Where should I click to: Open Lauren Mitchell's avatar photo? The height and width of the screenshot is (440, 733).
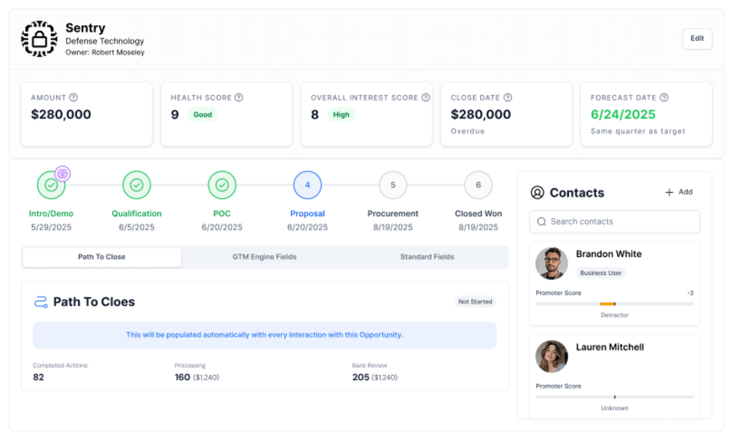tap(552, 356)
